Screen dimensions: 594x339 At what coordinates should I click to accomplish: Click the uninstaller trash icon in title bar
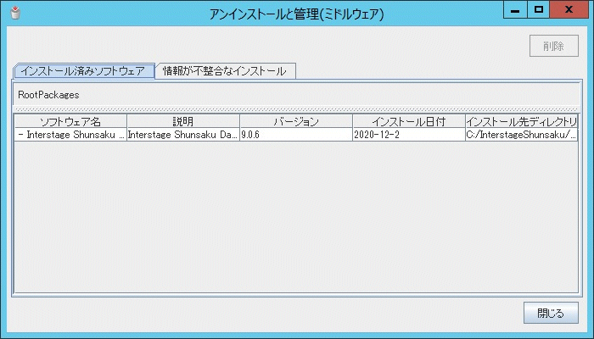tap(15, 13)
